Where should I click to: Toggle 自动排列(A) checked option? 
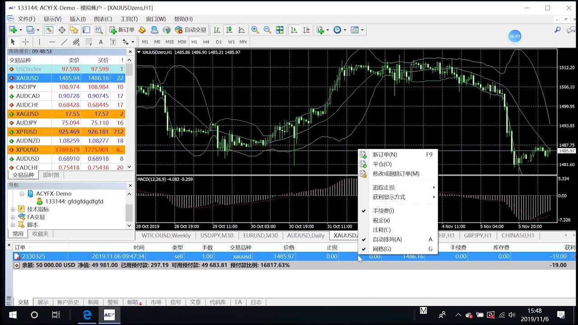point(398,239)
